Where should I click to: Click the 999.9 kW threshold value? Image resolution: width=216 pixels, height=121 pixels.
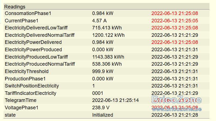coord(103,71)
